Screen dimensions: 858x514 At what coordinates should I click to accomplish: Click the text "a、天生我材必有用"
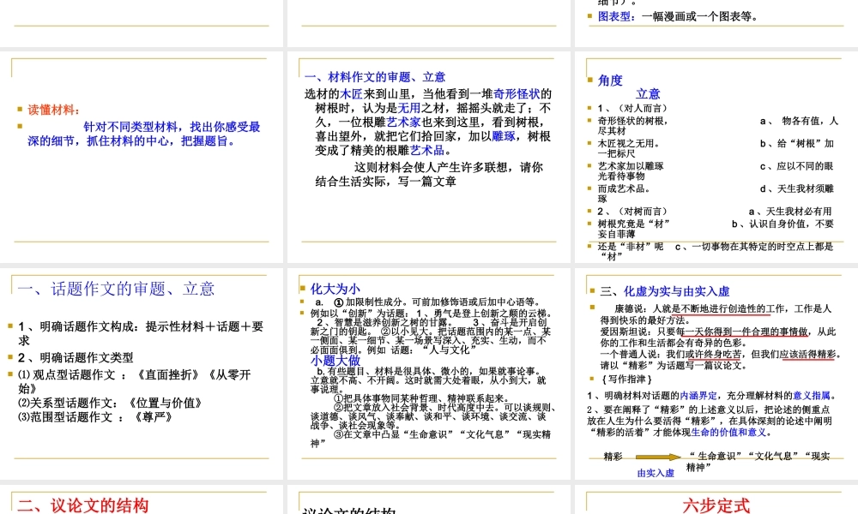pyautogui.click(x=790, y=212)
